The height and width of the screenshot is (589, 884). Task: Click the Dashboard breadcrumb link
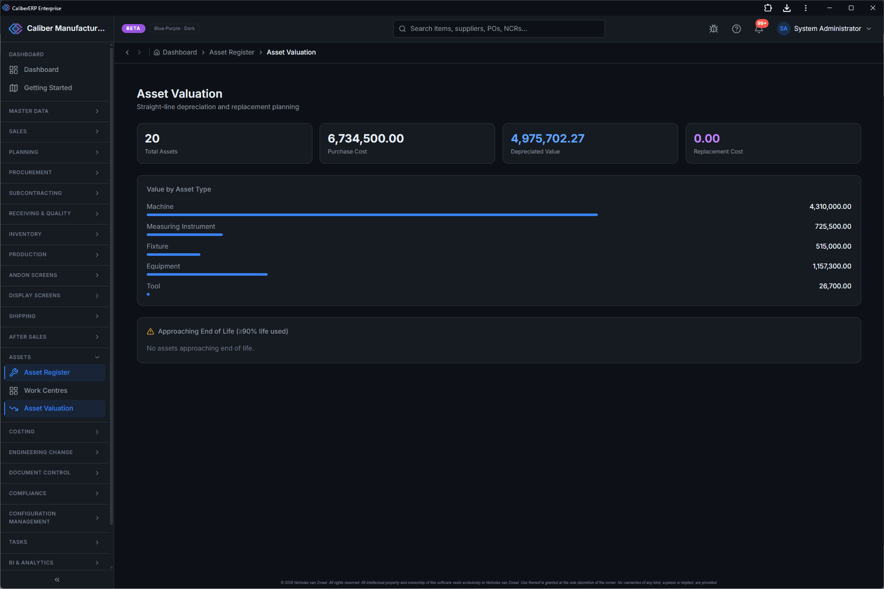[x=180, y=52]
